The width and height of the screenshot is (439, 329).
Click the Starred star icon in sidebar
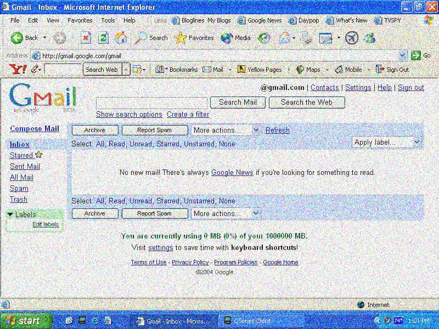pyautogui.click(x=38, y=155)
